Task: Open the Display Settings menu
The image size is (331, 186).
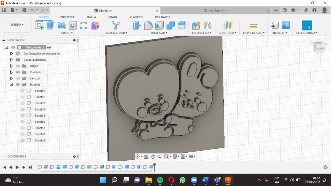Action: (176, 157)
